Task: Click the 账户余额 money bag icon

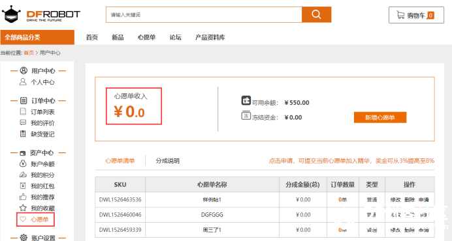Action: point(23,163)
